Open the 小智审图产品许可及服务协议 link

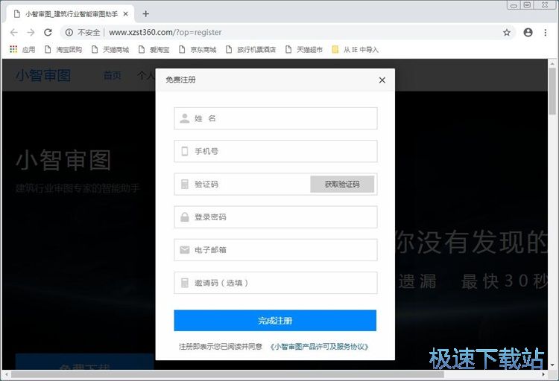320,347
